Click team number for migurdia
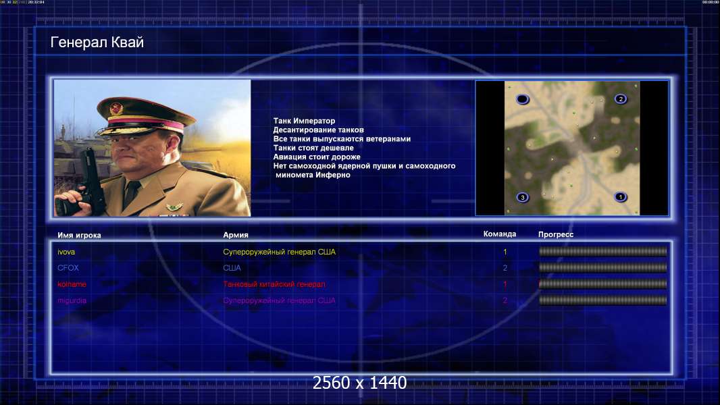The width and height of the screenshot is (720, 405). pos(505,300)
